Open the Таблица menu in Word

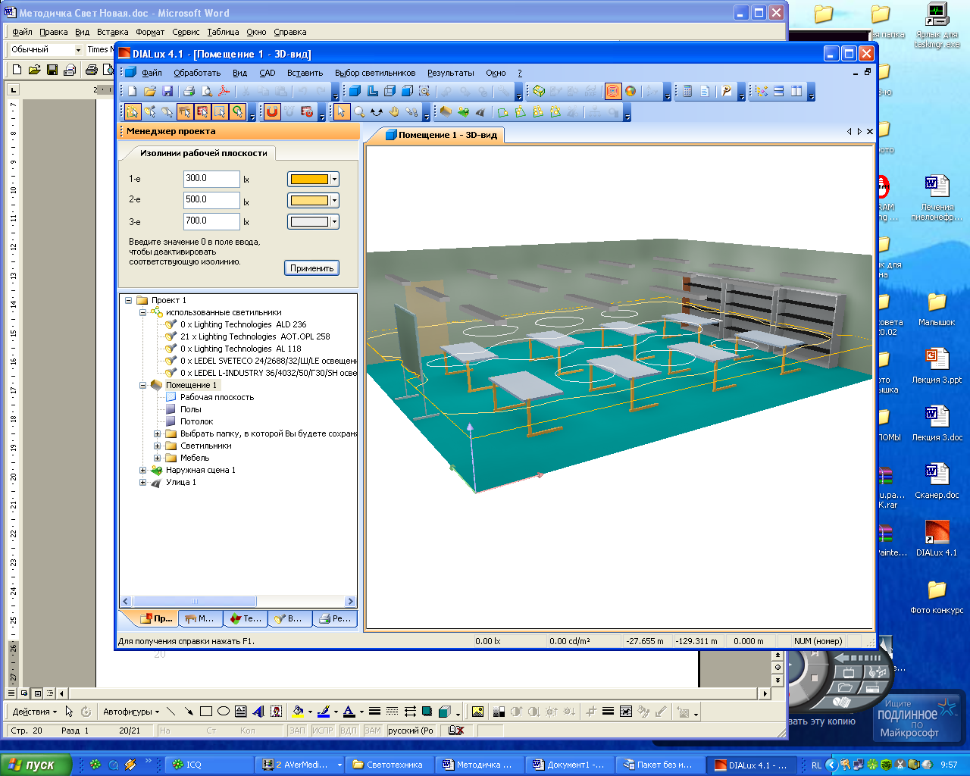223,32
